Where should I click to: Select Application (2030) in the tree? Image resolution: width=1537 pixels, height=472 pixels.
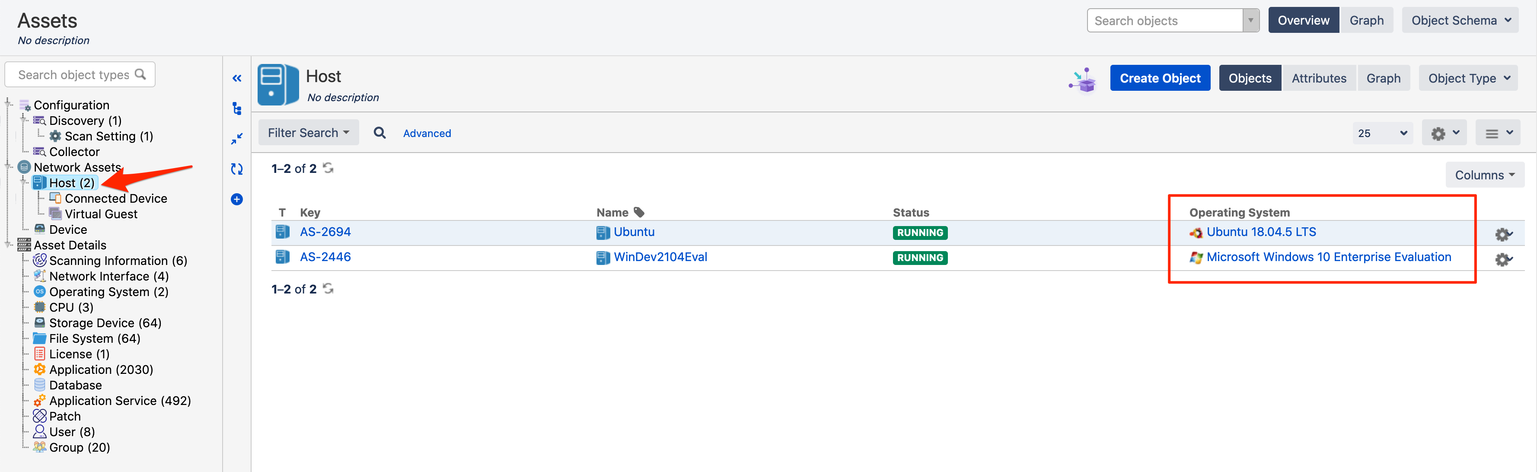point(101,370)
